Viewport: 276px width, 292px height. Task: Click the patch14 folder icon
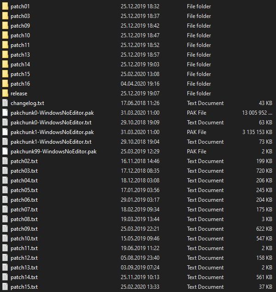coord(5,64)
